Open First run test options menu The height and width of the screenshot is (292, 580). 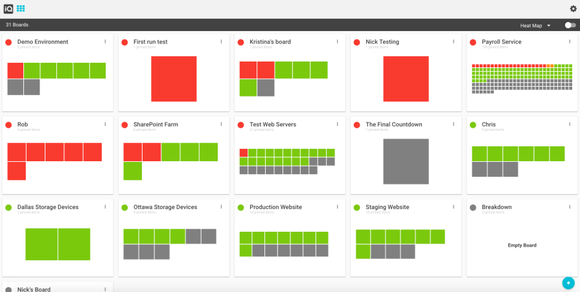[x=221, y=42]
